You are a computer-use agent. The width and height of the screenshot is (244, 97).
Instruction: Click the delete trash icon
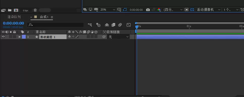coord(35,10)
